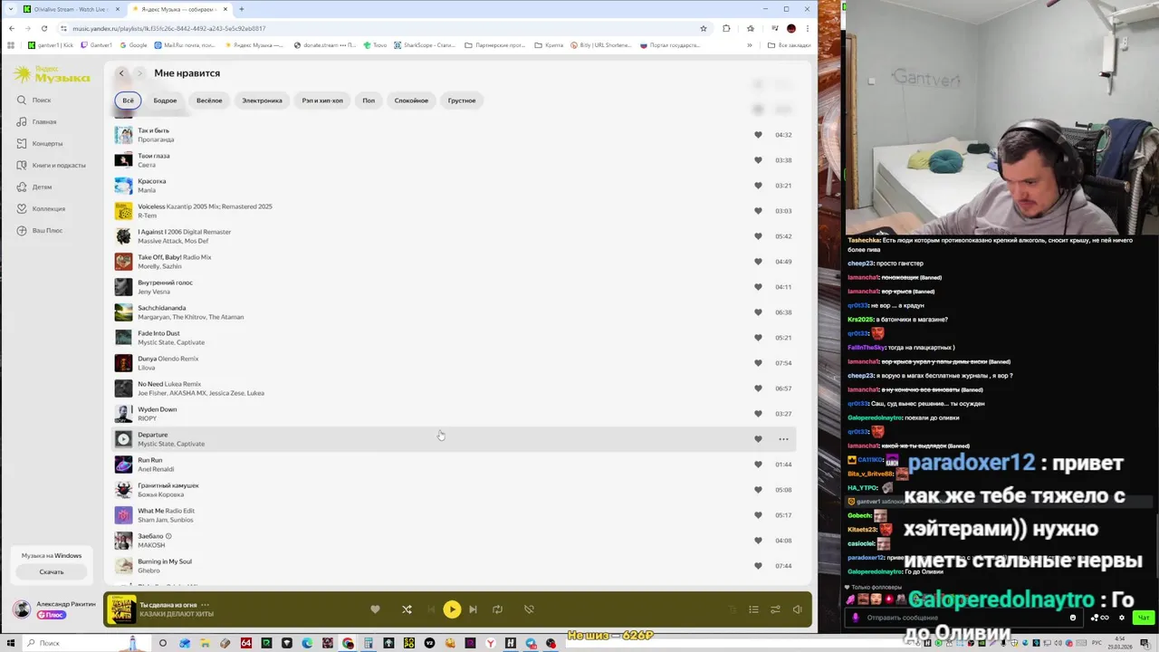Toggle repeat mode in the player
Screen dimensions: 1159x652
point(497,609)
